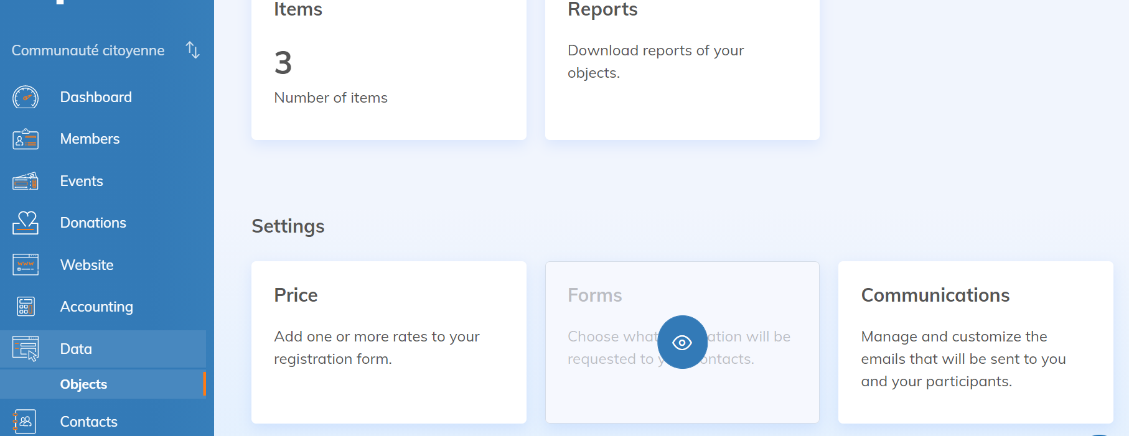Screen dimensions: 1129x436
Task: Click the Website browser icon
Action: click(26, 265)
